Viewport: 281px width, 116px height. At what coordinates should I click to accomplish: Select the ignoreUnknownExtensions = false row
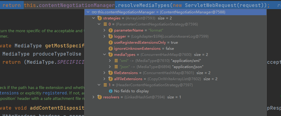[x=175, y=49]
